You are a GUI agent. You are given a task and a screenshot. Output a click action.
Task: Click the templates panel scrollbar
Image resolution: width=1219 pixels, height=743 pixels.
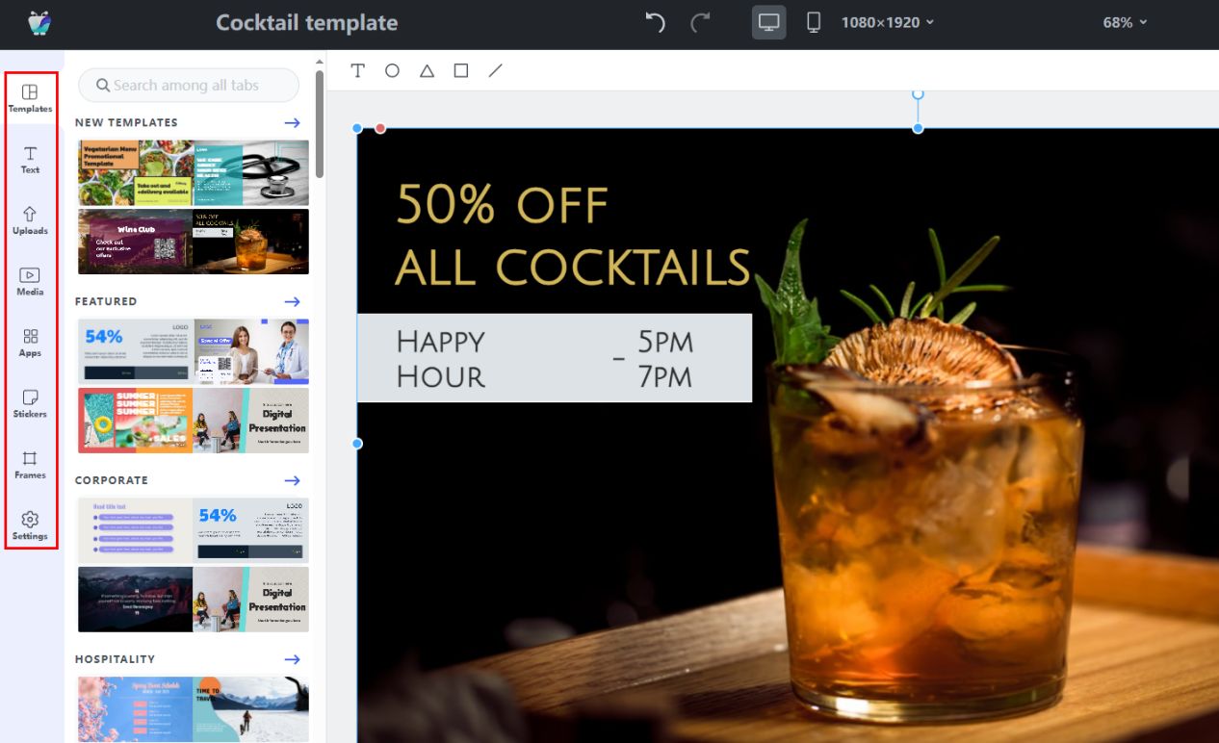[320, 122]
